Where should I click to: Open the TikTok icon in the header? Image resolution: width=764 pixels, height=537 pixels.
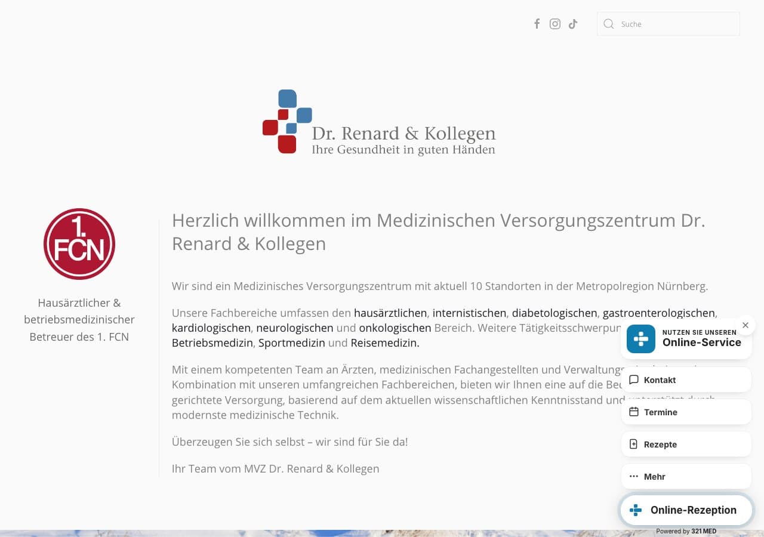coord(572,23)
